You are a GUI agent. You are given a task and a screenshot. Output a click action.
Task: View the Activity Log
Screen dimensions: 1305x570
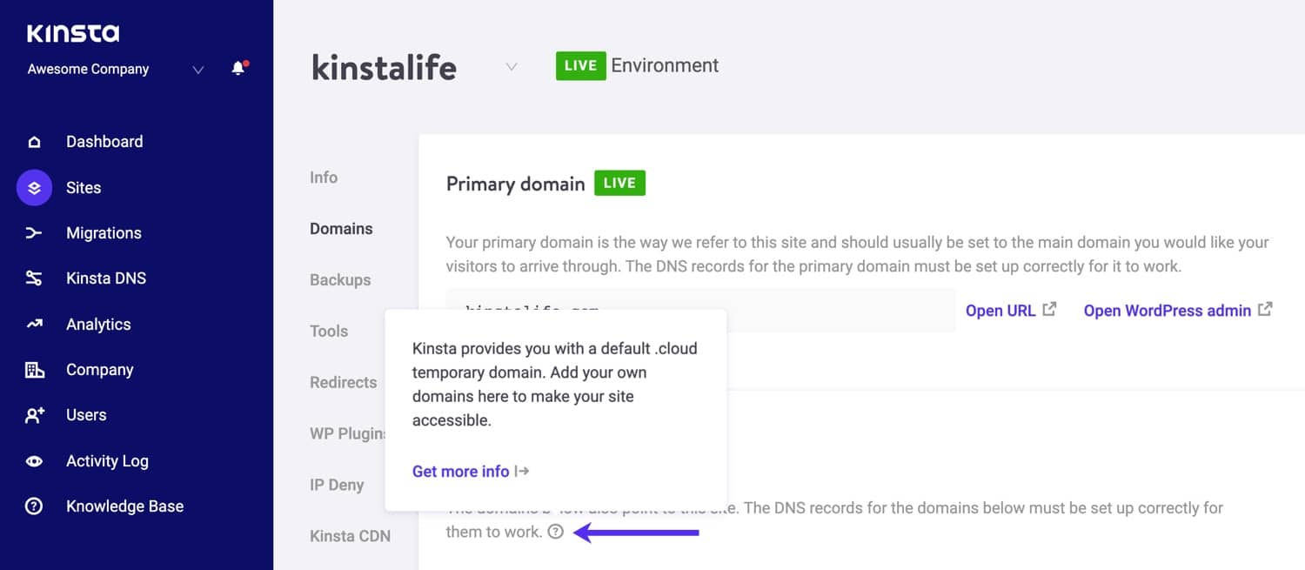109,460
